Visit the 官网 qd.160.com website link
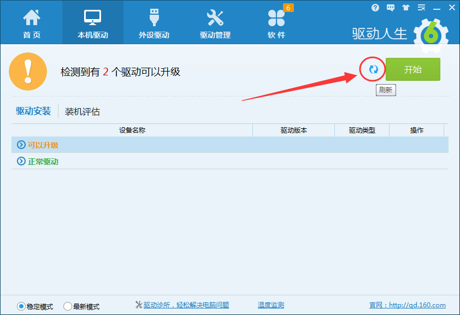This screenshot has height=315, width=460. 407,305
